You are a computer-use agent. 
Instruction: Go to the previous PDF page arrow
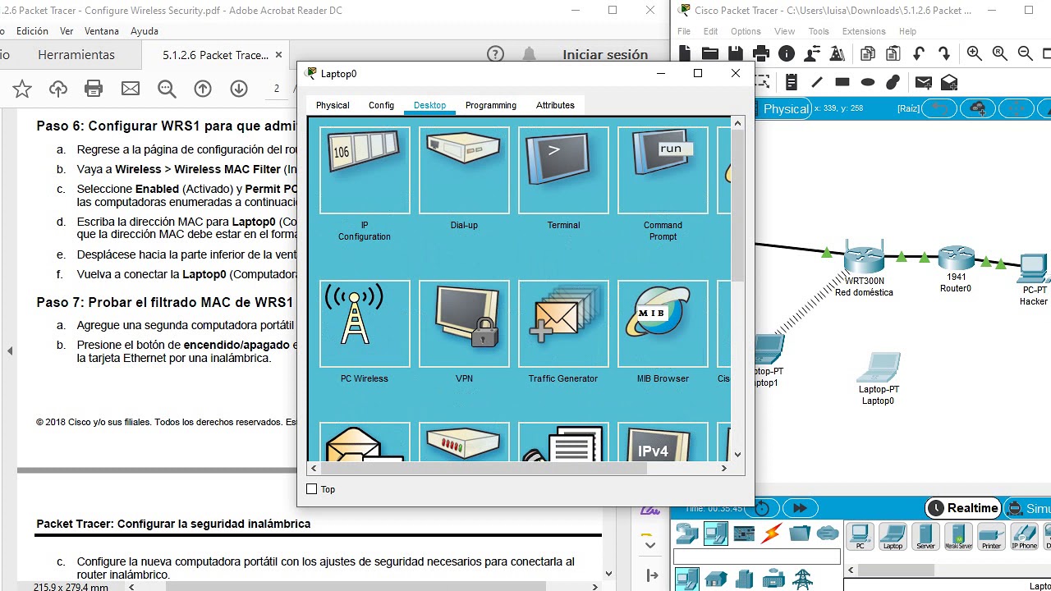click(x=203, y=89)
